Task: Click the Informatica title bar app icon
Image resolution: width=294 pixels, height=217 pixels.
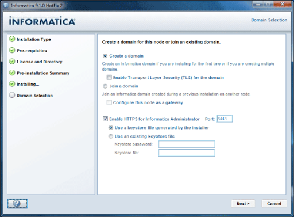Action: click(x=6, y=6)
